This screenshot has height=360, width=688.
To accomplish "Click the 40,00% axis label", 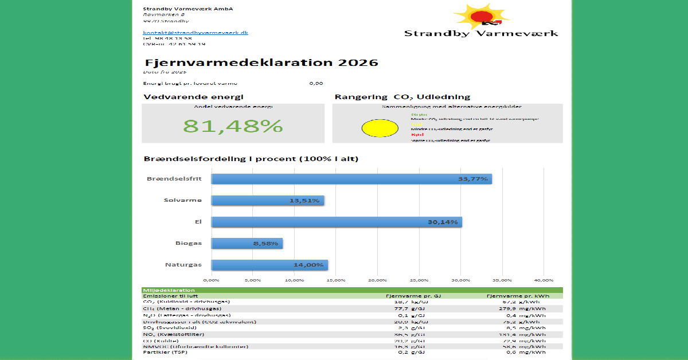I will coord(543,280).
